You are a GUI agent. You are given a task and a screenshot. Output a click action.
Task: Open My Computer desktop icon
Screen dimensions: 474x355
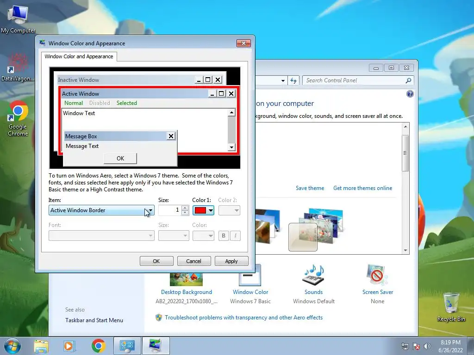[x=18, y=18]
